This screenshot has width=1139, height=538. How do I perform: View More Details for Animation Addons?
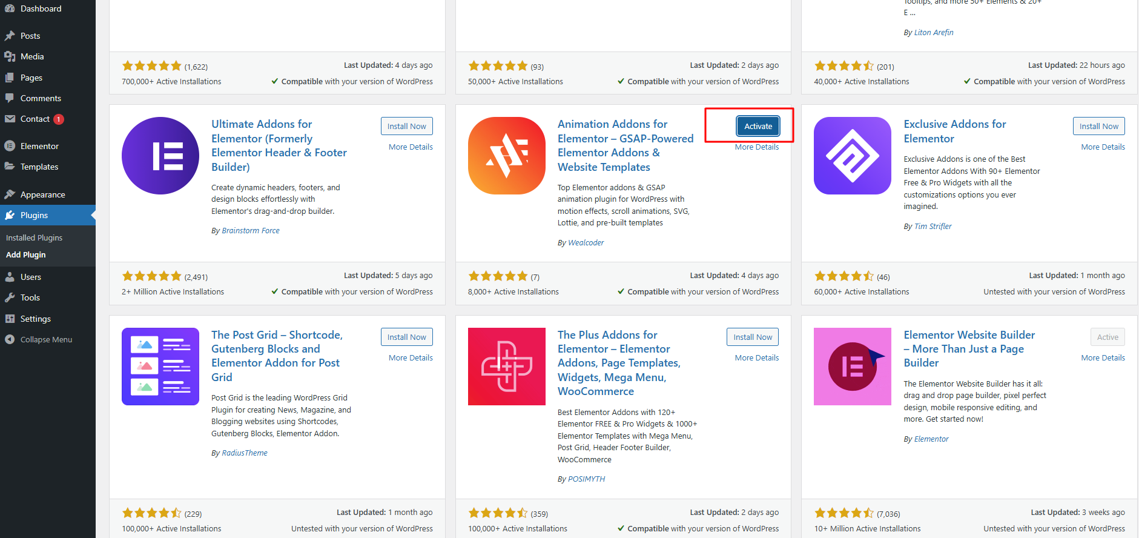pyautogui.click(x=757, y=147)
